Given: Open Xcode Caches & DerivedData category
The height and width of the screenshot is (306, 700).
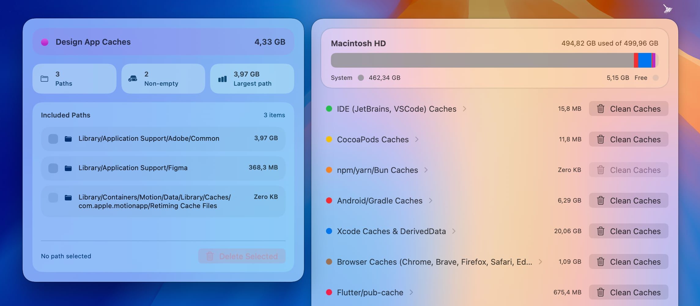Looking at the screenshot, I should click(x=391, y=231).
